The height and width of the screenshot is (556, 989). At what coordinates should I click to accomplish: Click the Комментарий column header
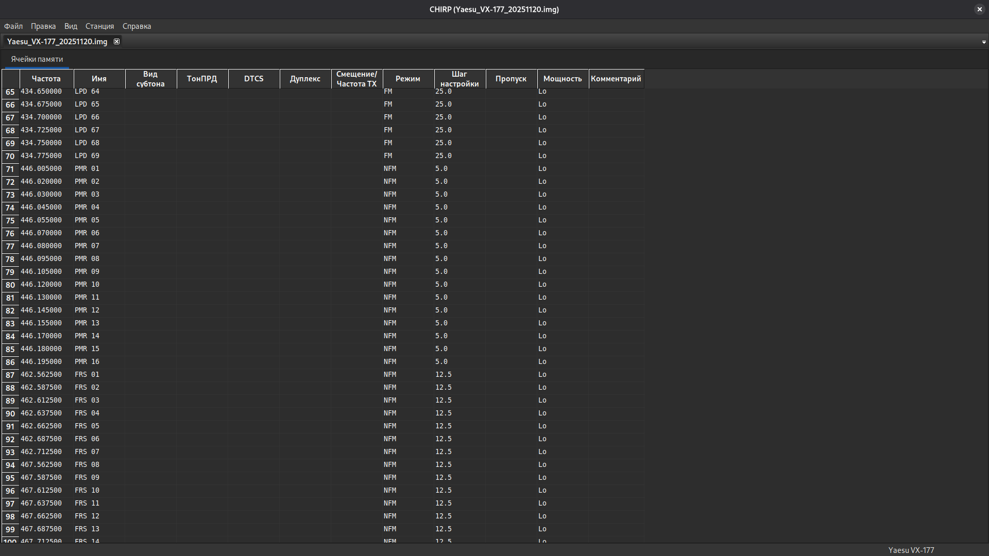pyautogui.click(x=616, y=79)
